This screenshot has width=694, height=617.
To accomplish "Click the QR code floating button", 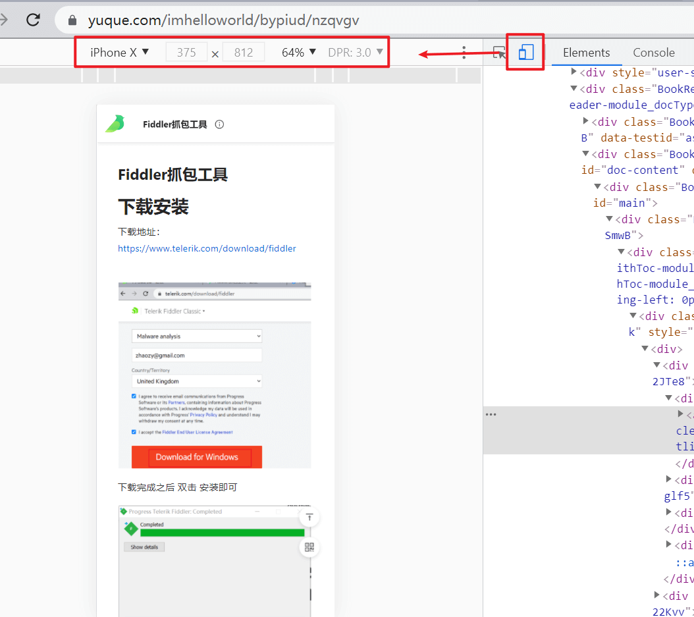I will (309, 547).
